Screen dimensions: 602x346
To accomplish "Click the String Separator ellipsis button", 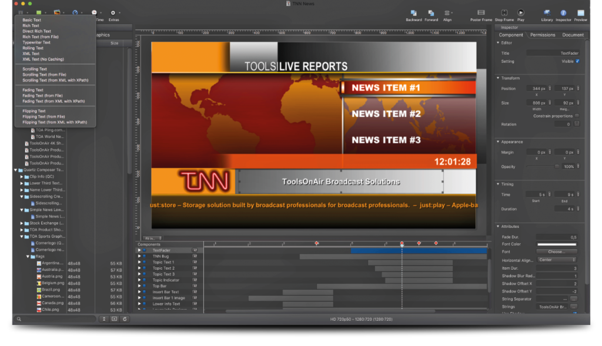I will [x=574, y=299].
